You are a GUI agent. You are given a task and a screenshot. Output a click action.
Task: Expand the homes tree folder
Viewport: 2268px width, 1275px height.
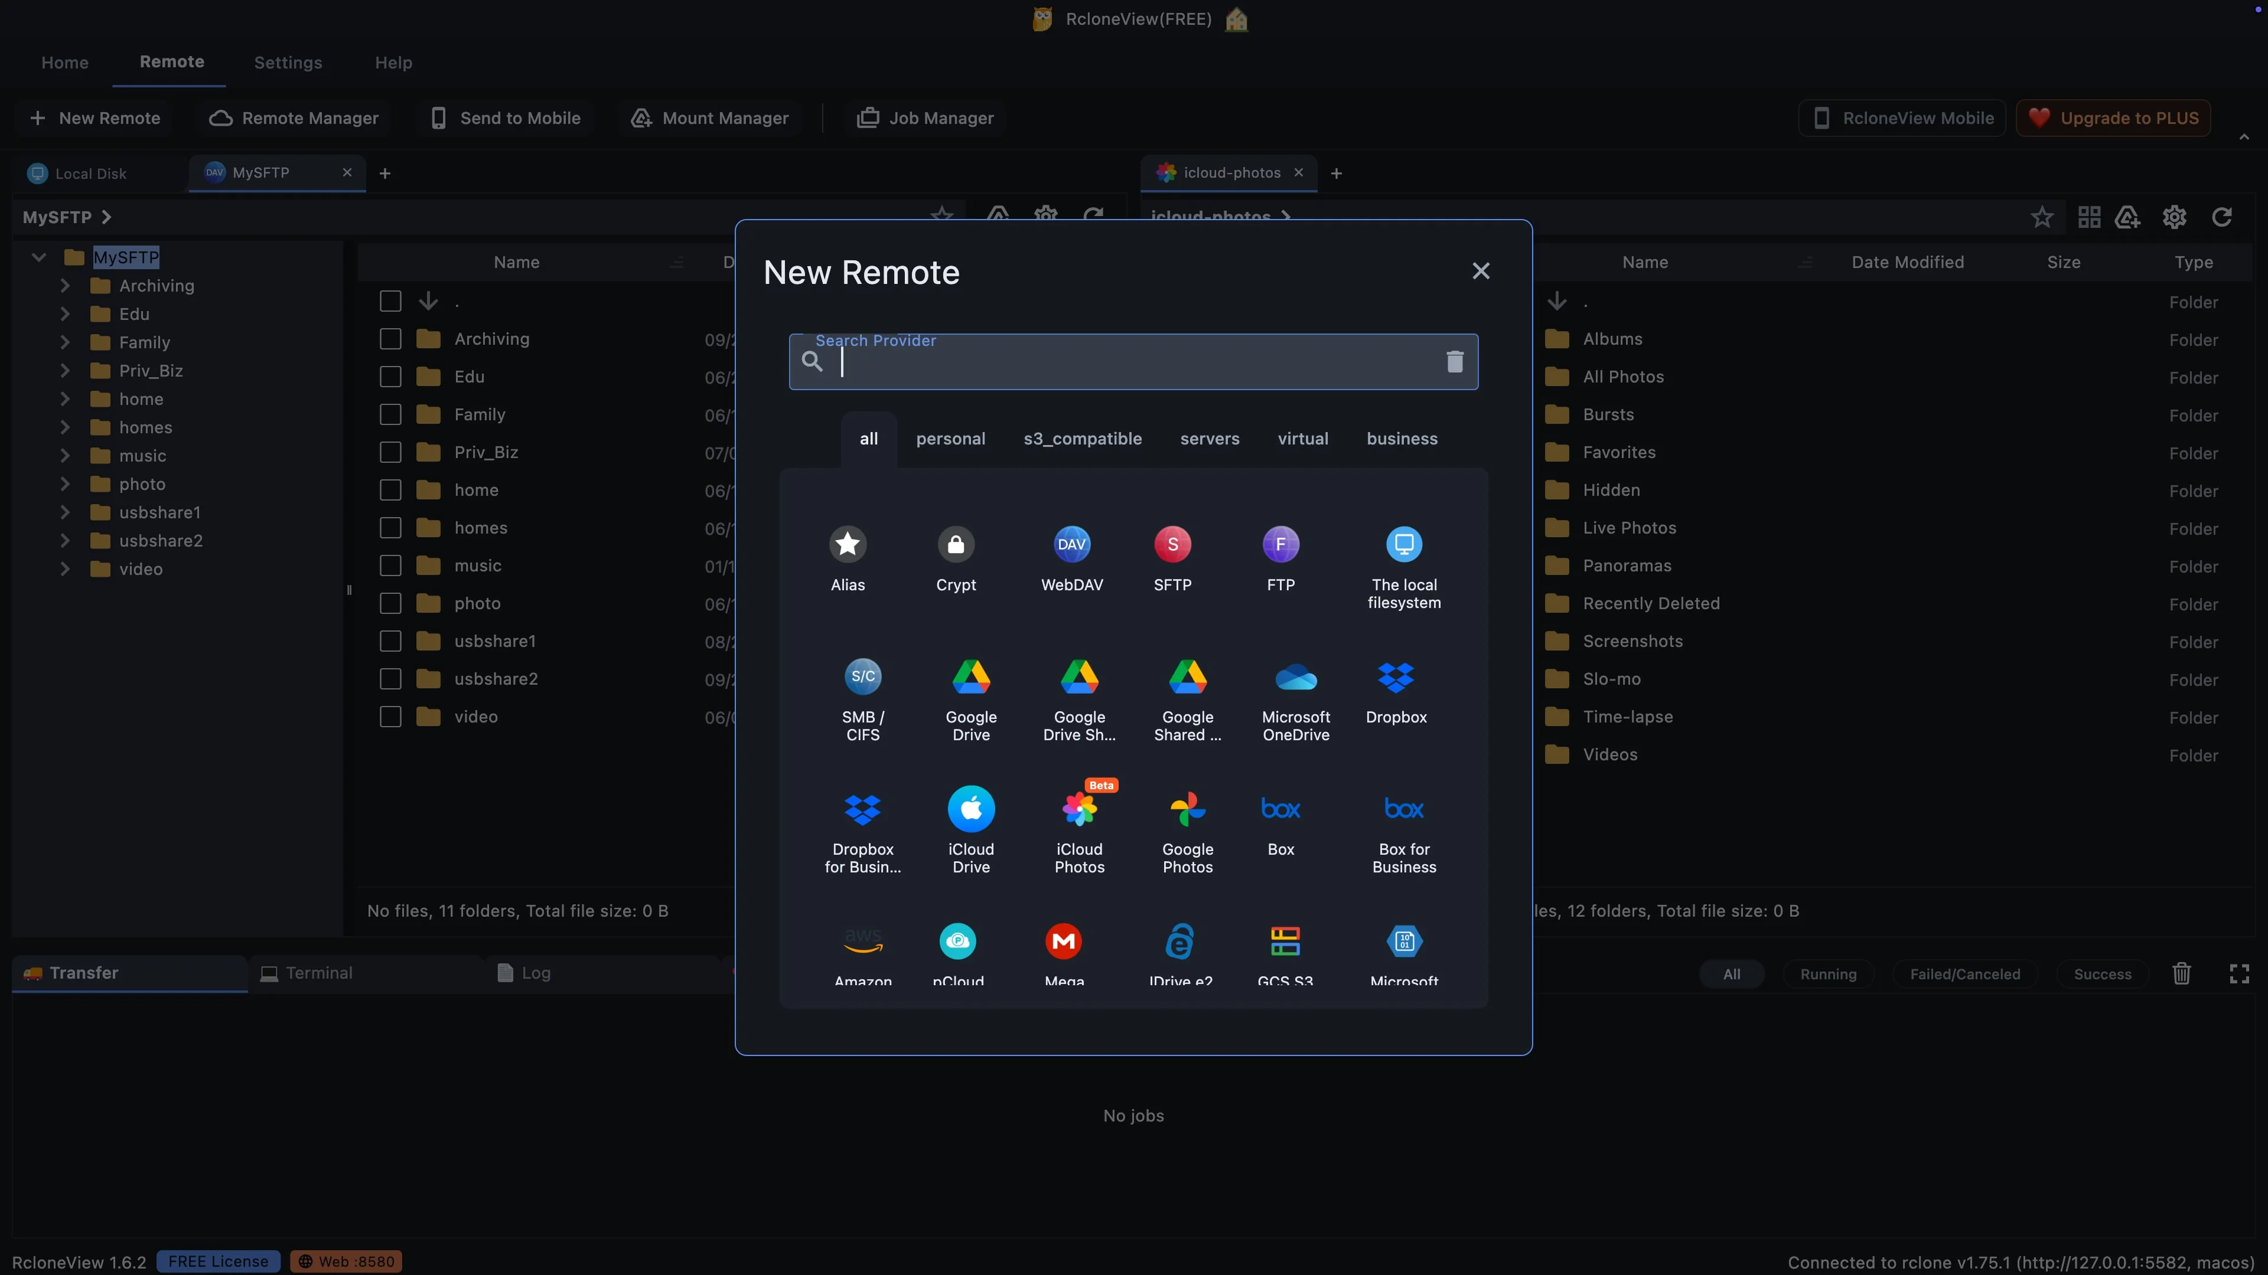coord(64,427)
